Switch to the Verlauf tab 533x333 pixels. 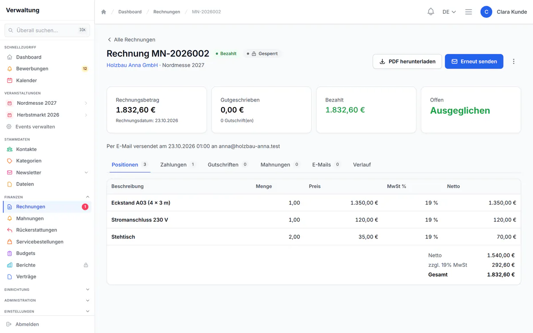point(362,165)
